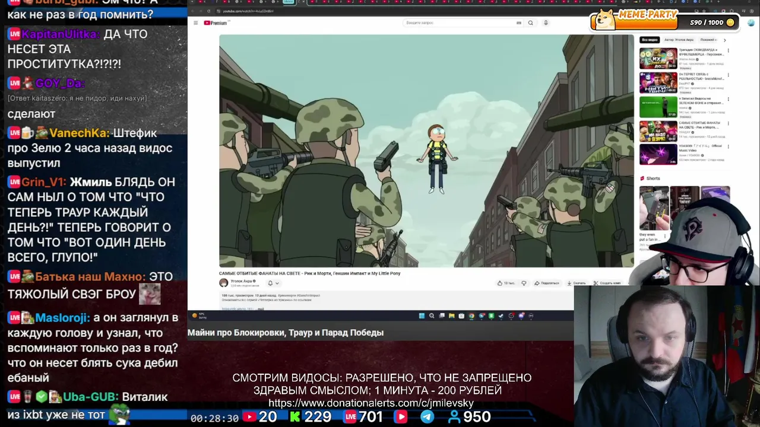Click the Rick and Morty video player
This screenshot has width=760, height=427.
pyautogui.click(x=426, y=151)
